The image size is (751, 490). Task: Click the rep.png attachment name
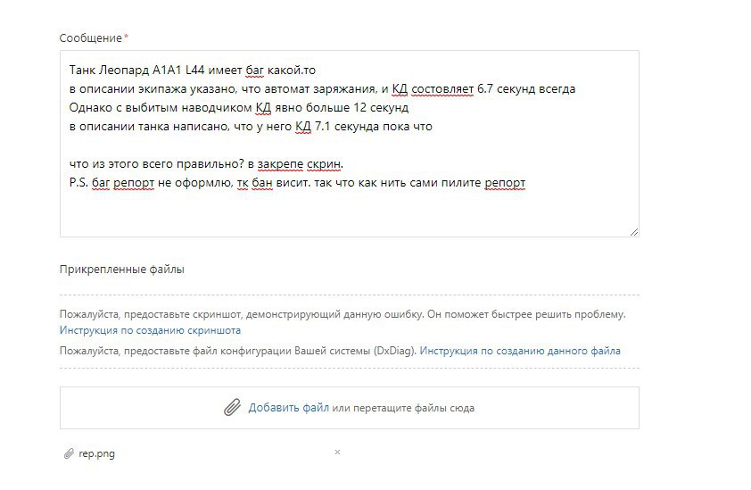96,453
